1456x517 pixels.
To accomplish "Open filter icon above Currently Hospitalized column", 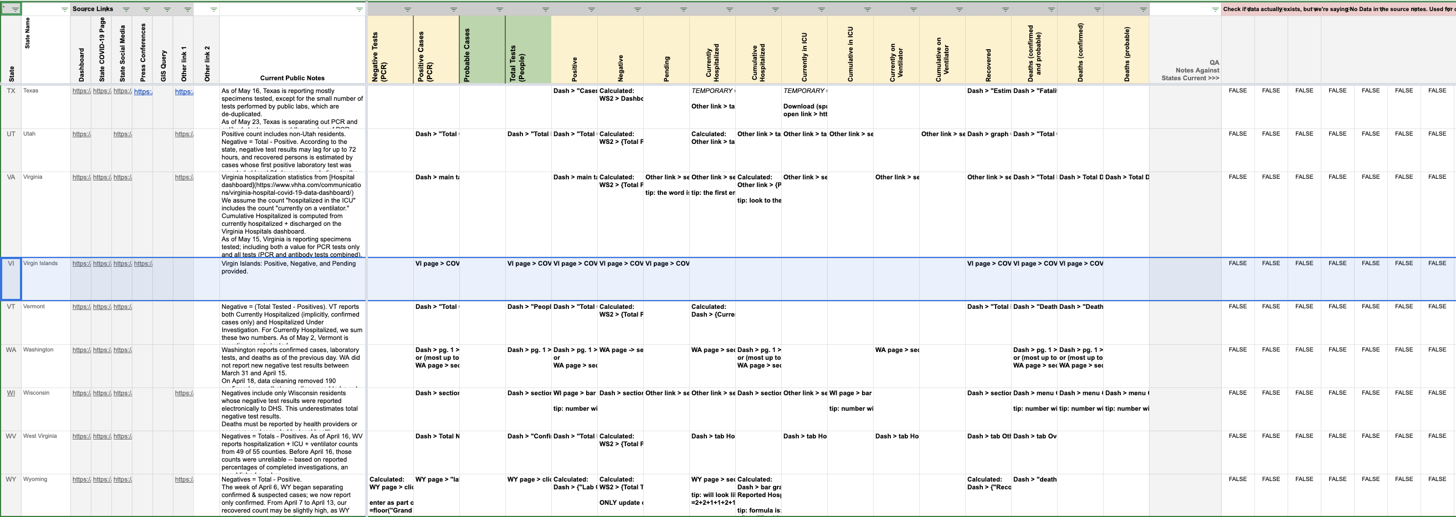I will click(730, 9).
